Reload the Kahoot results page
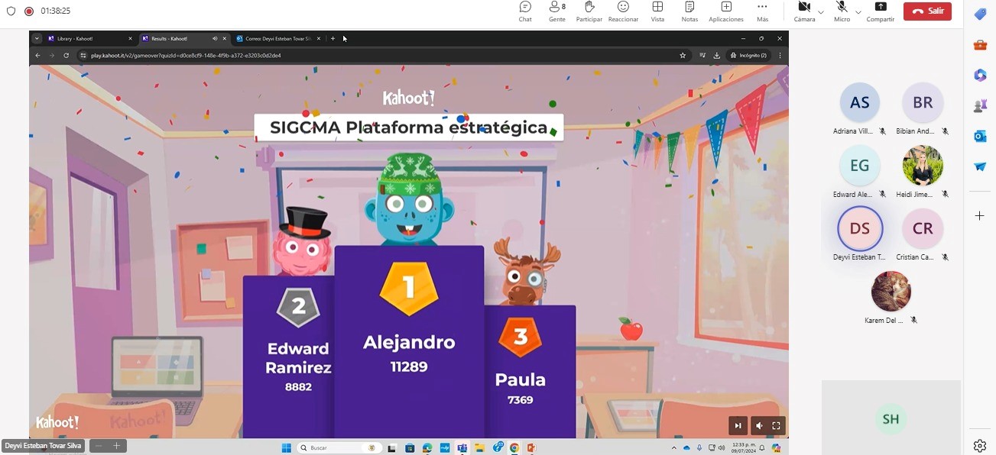This screenshot has height=455, width=996. tap(67, 55)
